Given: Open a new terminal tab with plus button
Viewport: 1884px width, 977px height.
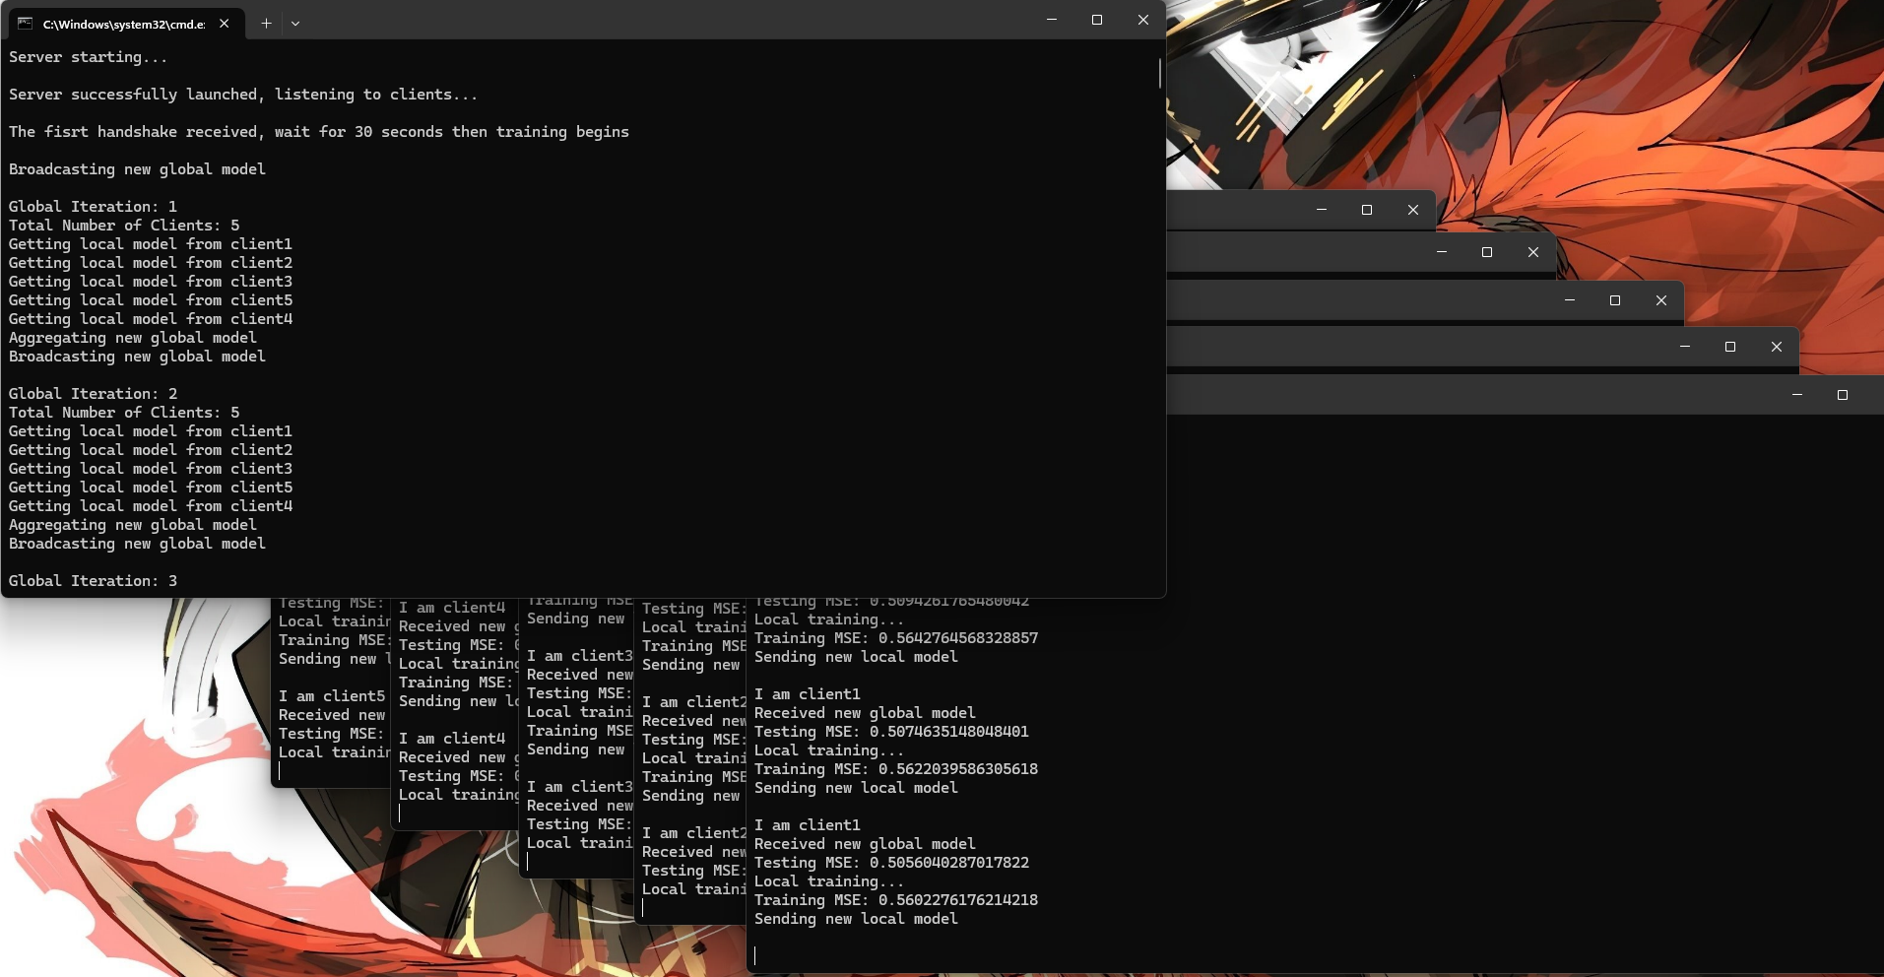Looking at the screenshot, I should click(x=266, y=23).
